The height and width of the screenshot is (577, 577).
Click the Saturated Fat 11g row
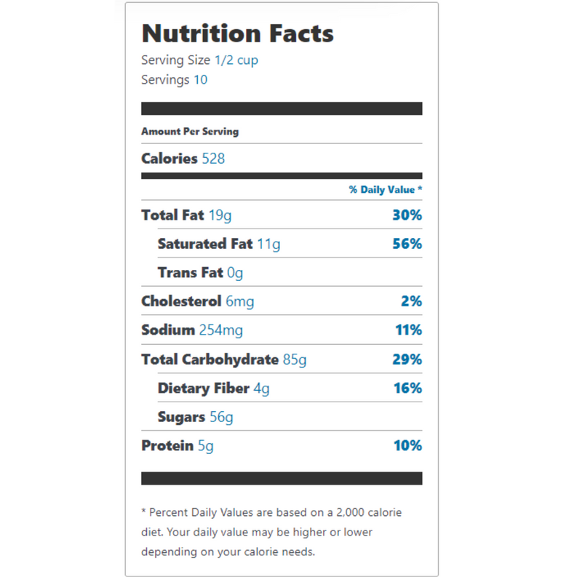(x=290, y=244)
